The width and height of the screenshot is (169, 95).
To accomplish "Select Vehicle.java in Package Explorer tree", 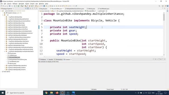I will (x=13, y=64).
